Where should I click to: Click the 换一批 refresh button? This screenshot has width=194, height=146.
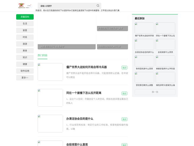(x=155, y=92)
